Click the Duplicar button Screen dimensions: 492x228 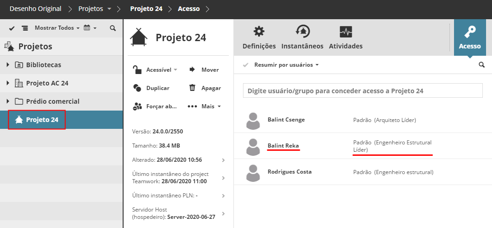pyautogui.click(x=151, y=88)
